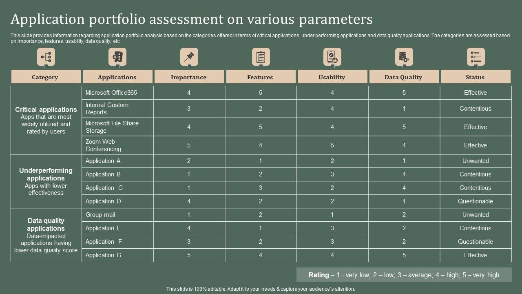Click the database gear icon above Data Quality

tap(404, 57)
